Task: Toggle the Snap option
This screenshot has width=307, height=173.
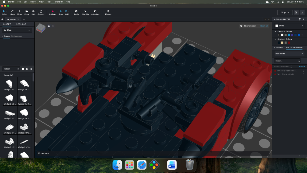Action: click(61, 13)
